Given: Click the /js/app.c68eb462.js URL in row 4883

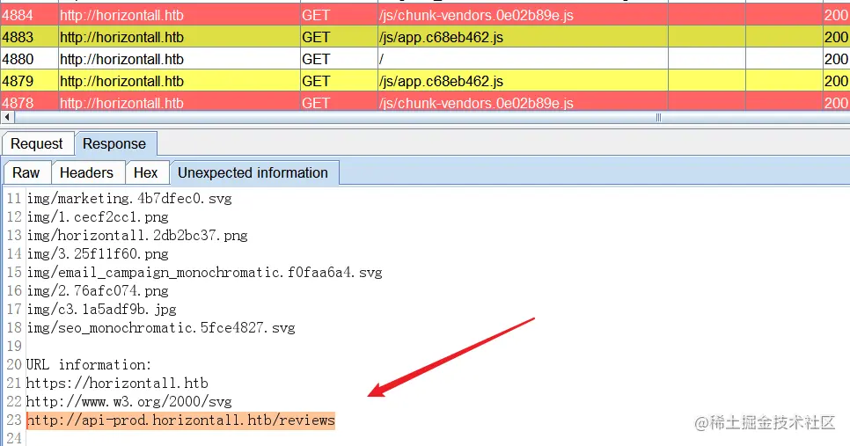Looking at the screenshot, I should [x=441, y=38].
